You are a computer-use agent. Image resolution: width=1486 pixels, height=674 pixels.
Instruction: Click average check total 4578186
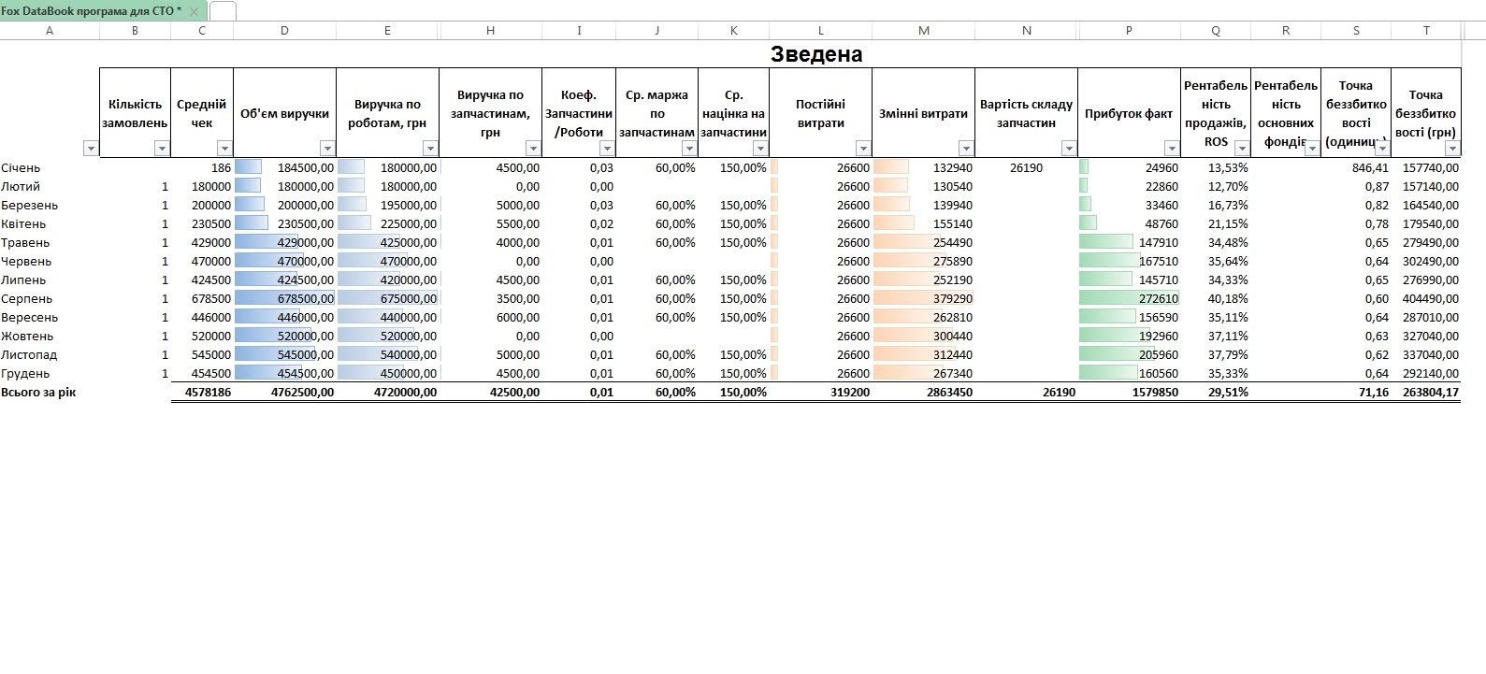202,393
